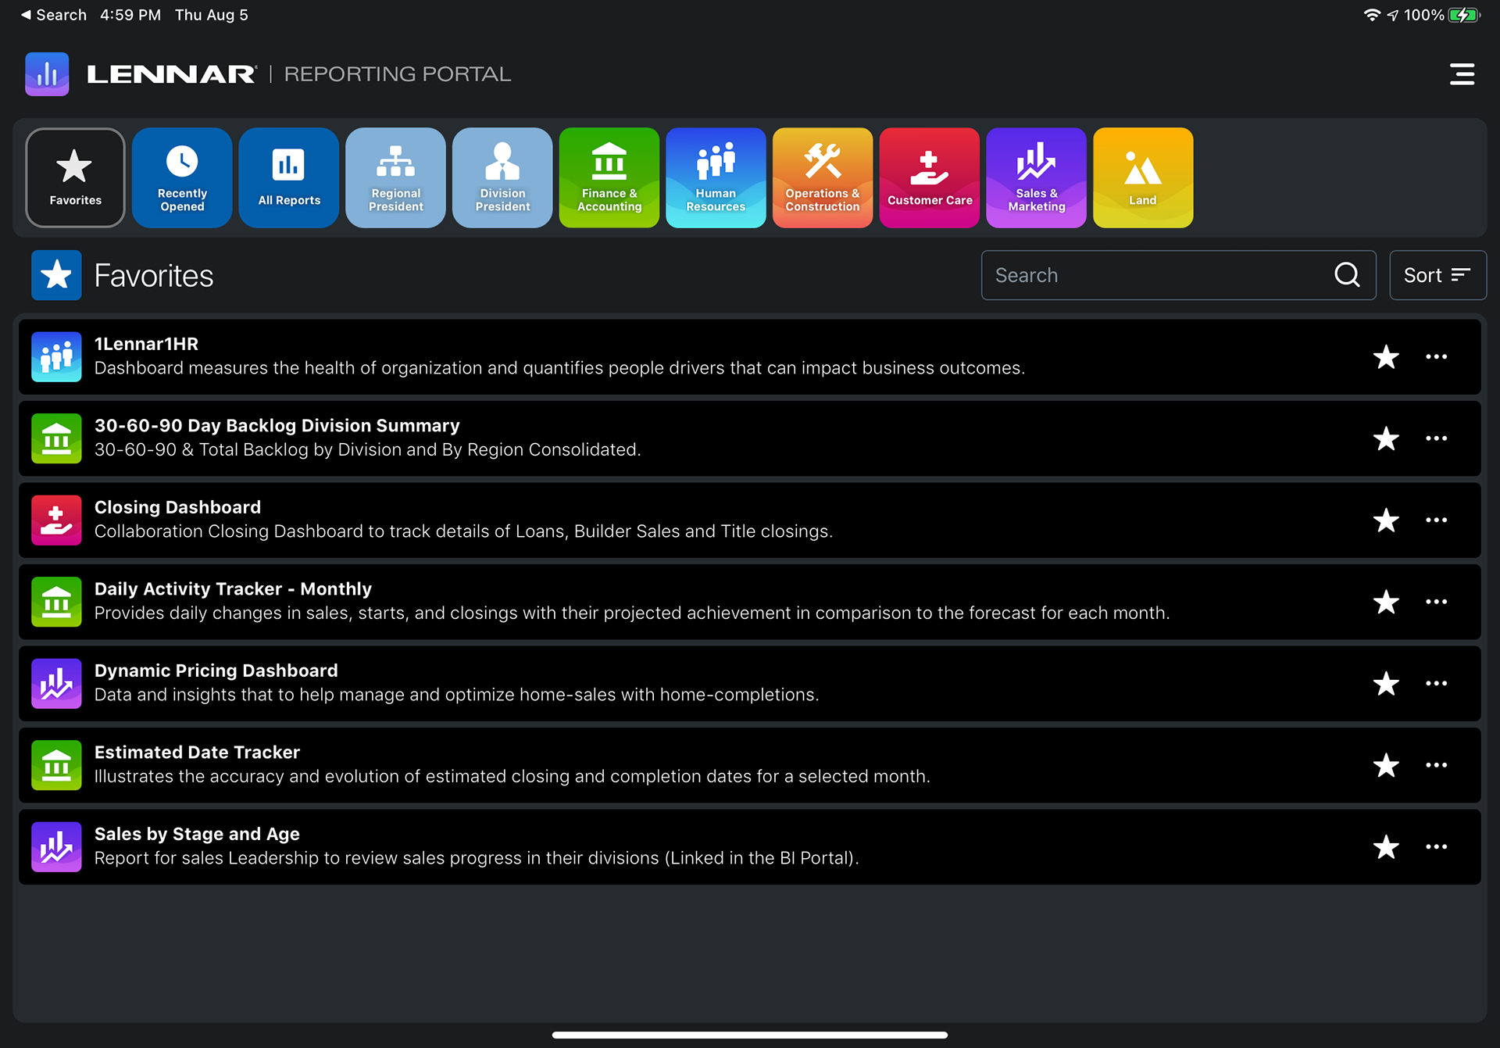Click 'Report for sales Leadership' description
Image resolution: width=1500 pixels, height=1048 pixels.
477,858
